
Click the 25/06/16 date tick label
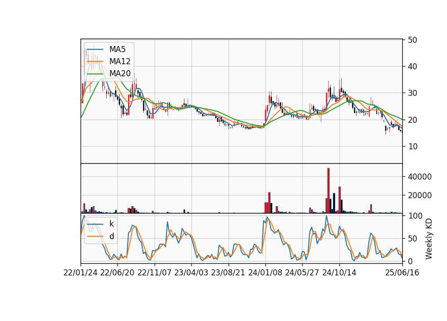coord(402,273)
